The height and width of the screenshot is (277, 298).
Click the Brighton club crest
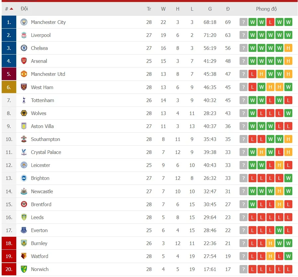pos(23,178)
